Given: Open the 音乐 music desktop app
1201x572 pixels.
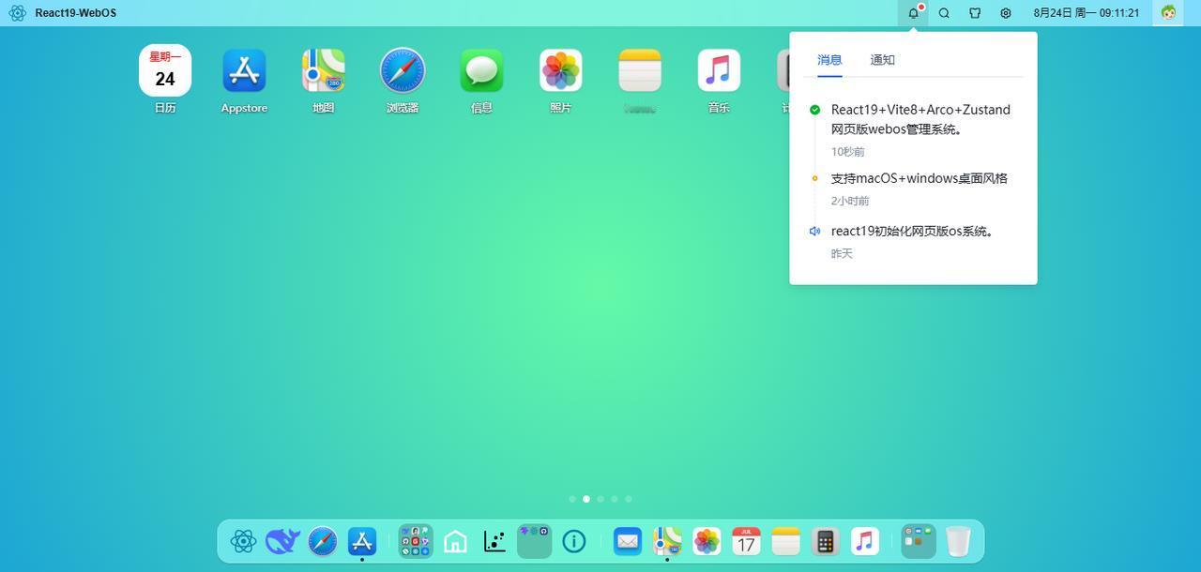Looking at the screenshot, I should coord(719,71).
